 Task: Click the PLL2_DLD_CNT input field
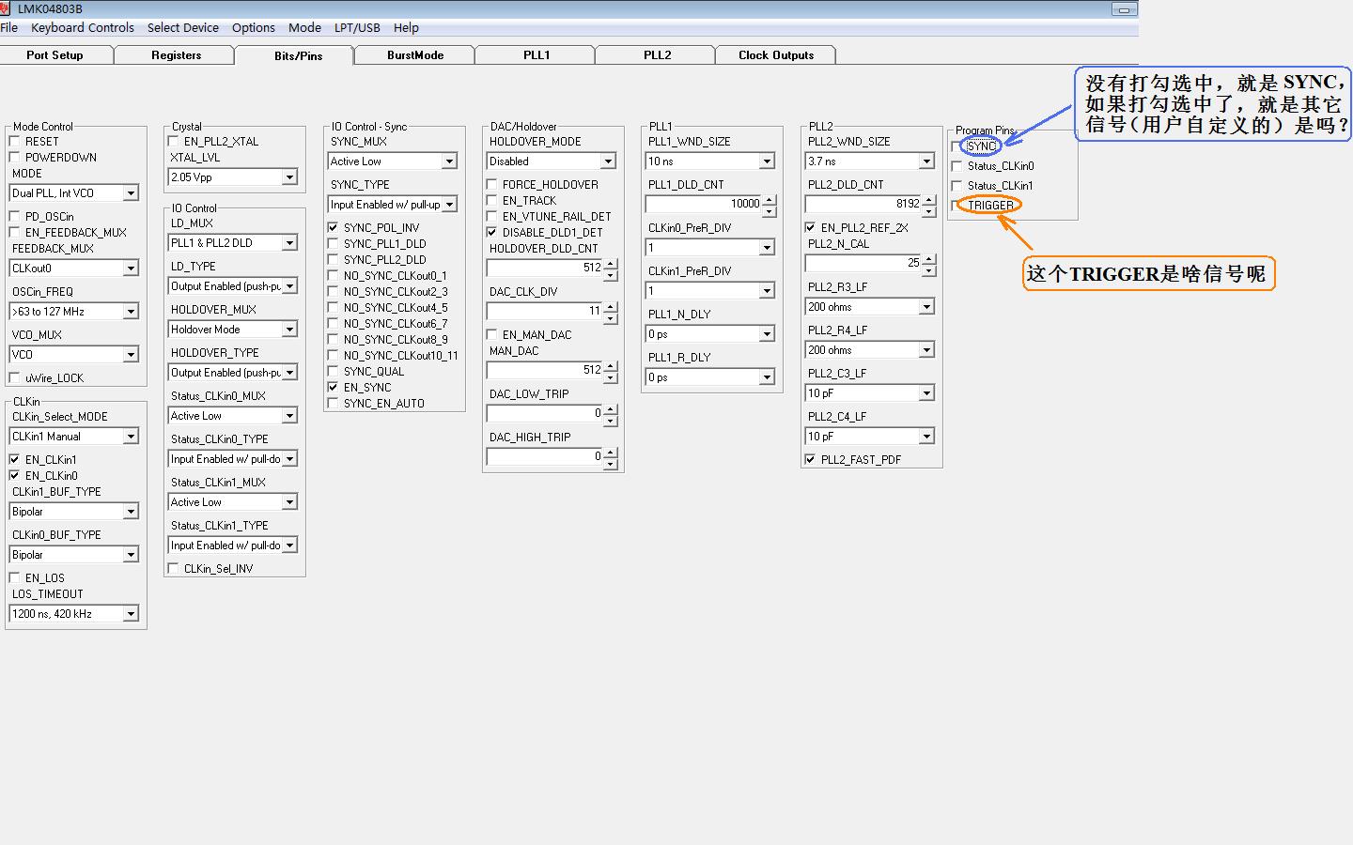point(863,204)
